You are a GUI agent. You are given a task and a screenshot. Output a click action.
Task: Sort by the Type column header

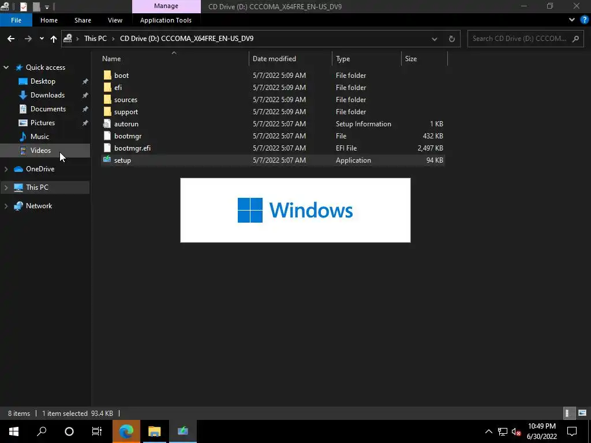(366, 59)
